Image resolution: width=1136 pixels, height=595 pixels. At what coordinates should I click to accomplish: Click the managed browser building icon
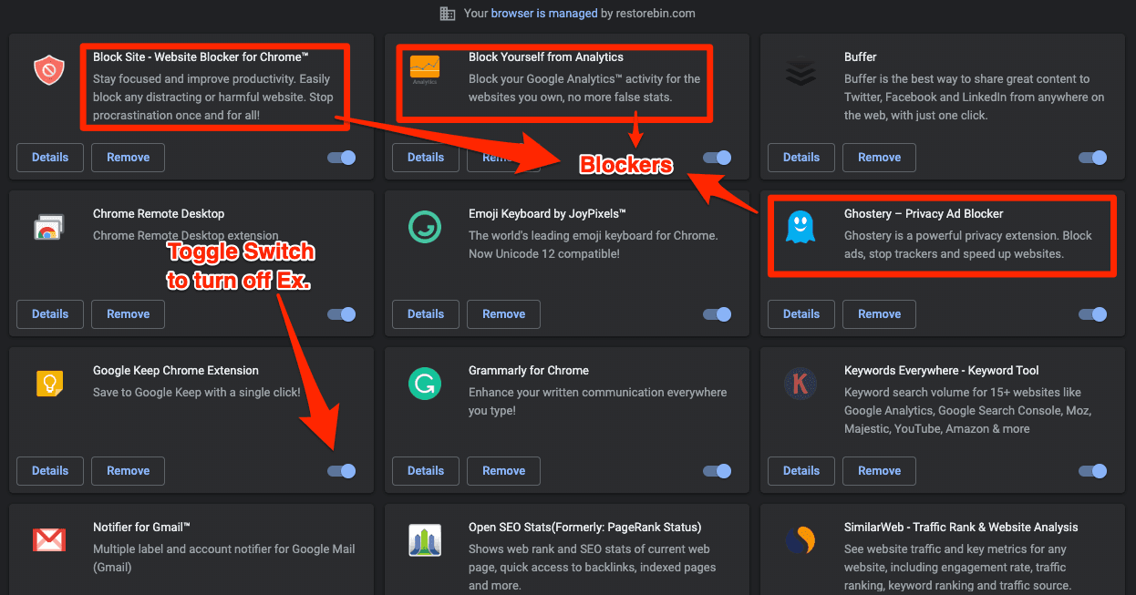click(448, 13)
